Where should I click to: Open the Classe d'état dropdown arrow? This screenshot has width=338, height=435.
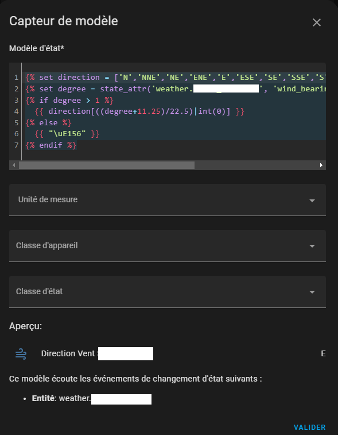coord(312,292)
